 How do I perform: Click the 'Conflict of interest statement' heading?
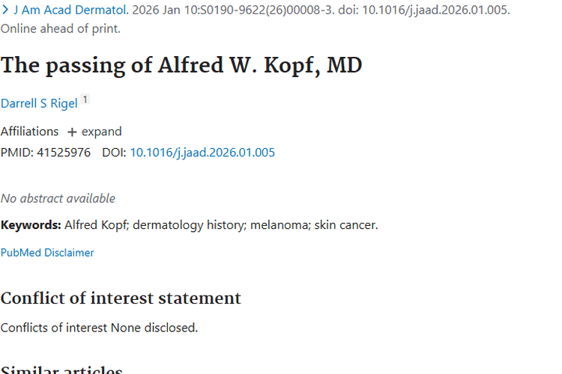[121, 298]
